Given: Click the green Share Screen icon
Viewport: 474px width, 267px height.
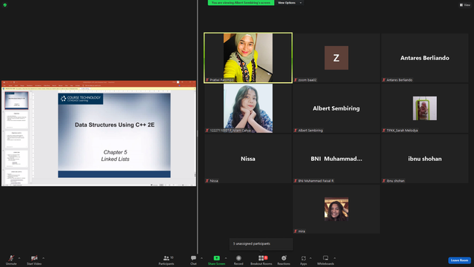Looking at the screenshot, I should 216,258.
